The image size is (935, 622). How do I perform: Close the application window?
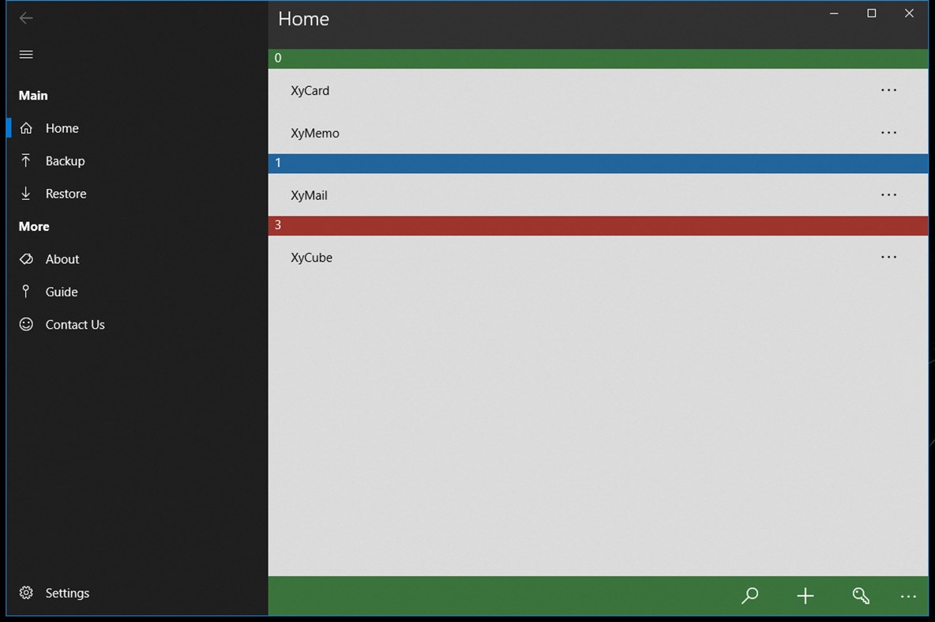(x=909, y=13)
